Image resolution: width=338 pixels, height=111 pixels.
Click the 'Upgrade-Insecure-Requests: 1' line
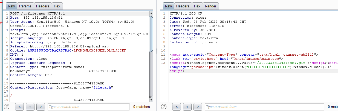coord(41,63)
